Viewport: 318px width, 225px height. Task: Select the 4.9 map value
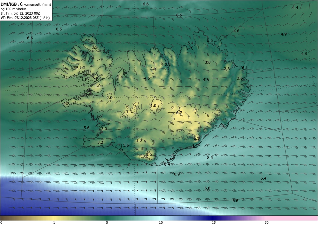(284, 34)
